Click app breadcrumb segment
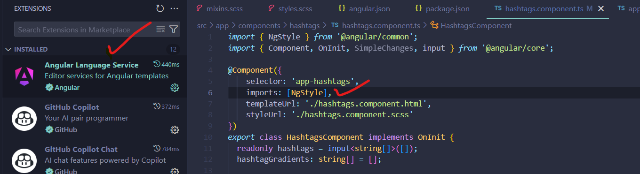This screenshot has width=640, height=174. (222, 25)
